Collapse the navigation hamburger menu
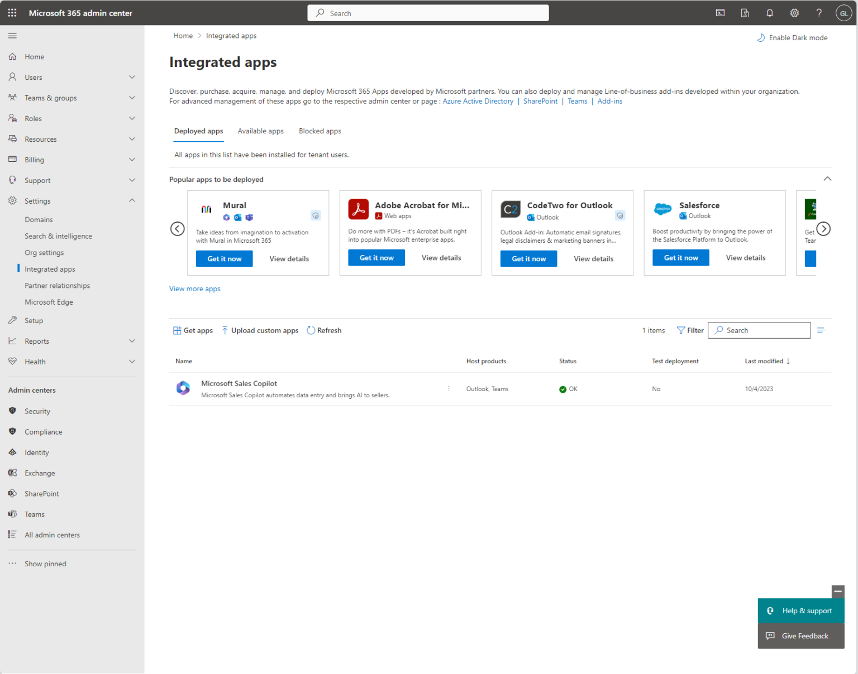The image size is (858, 674). (x=12, y=36)
